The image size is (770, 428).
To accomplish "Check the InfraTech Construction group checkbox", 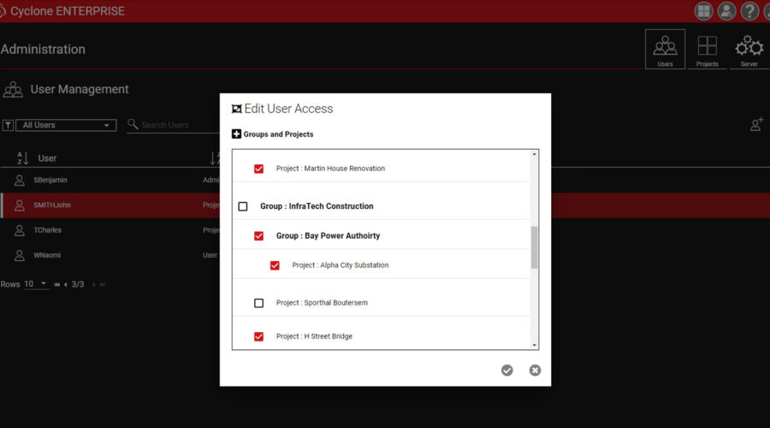I will [243, 206].
